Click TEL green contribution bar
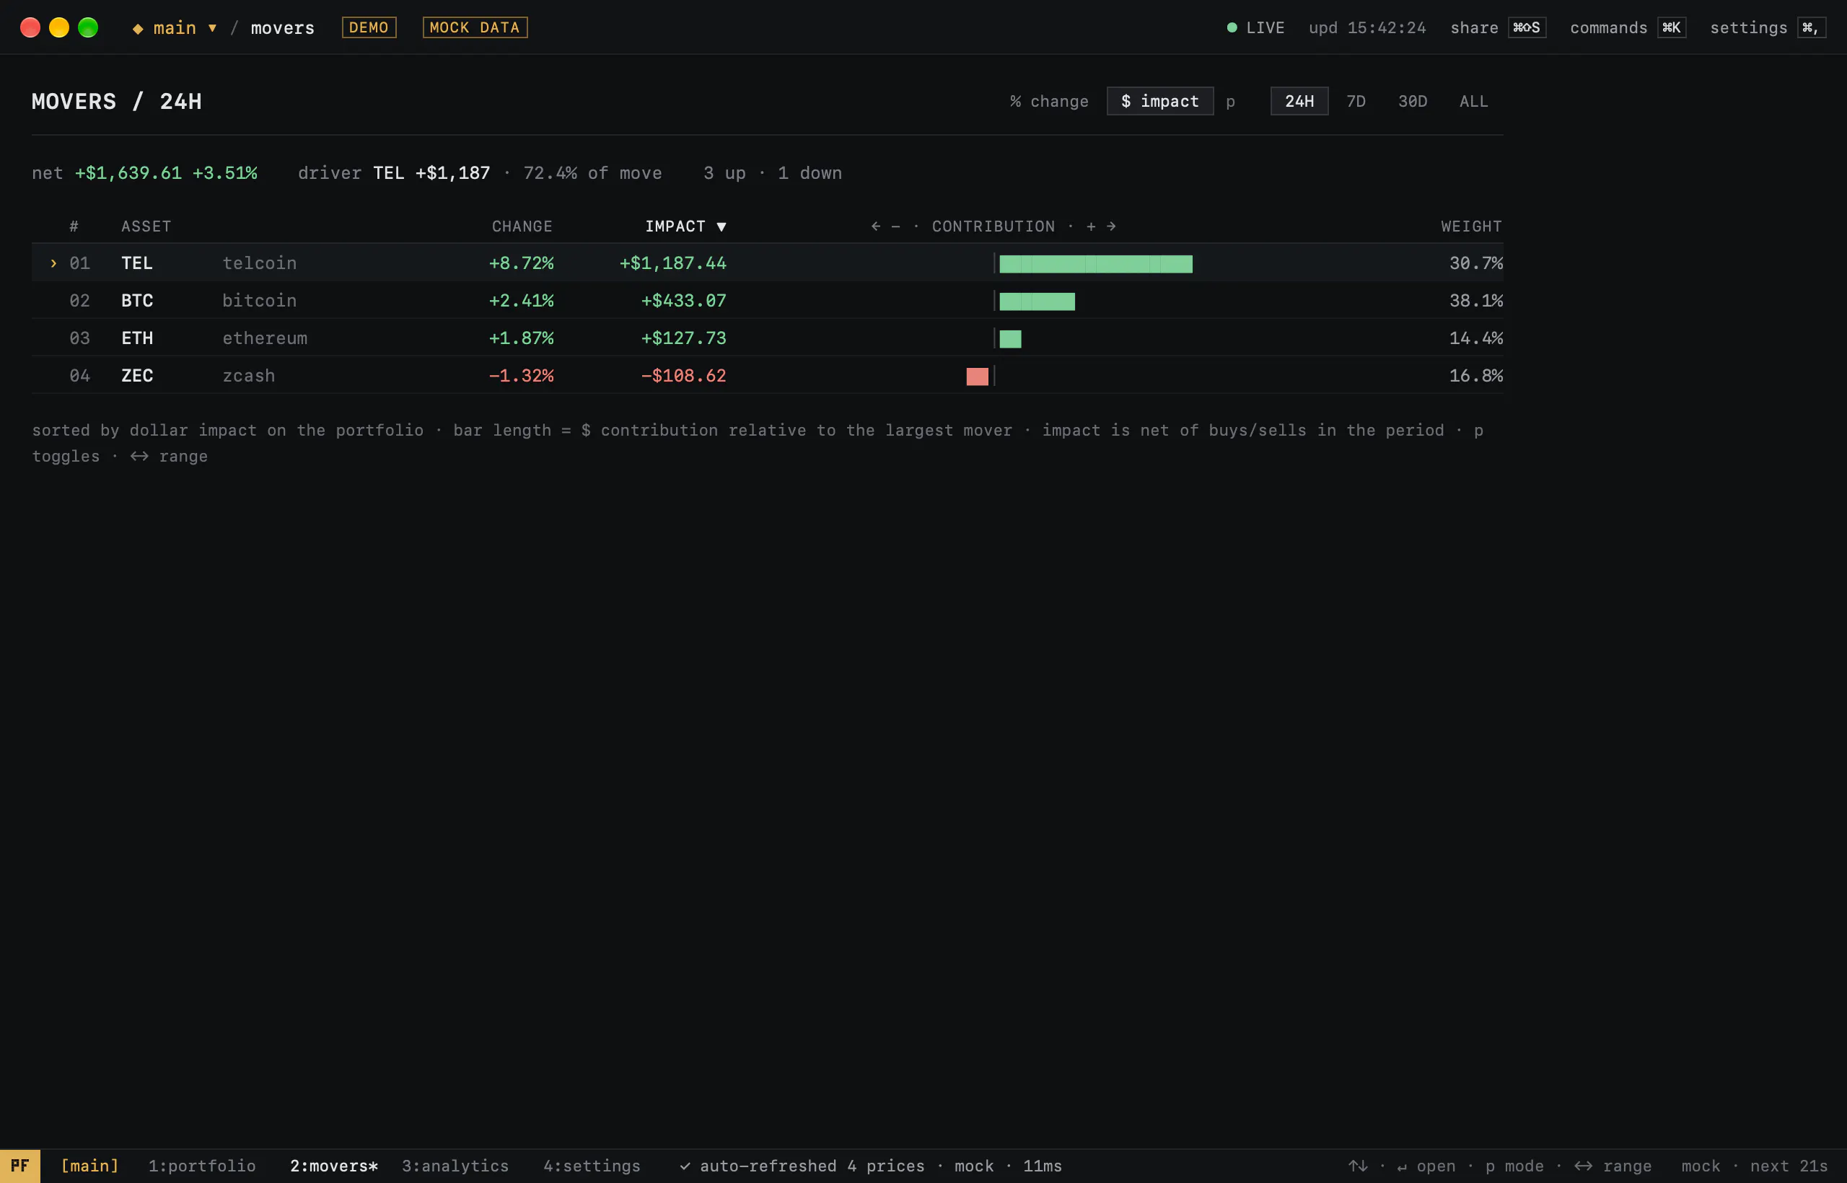 pos(1096,264)
